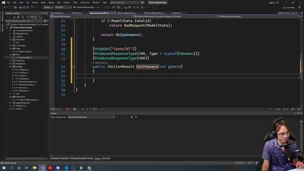Click the 0 references CodeLens link
The height and width of the screenshot is (171, 304).
pyautogui.click(x=100, y=63)
